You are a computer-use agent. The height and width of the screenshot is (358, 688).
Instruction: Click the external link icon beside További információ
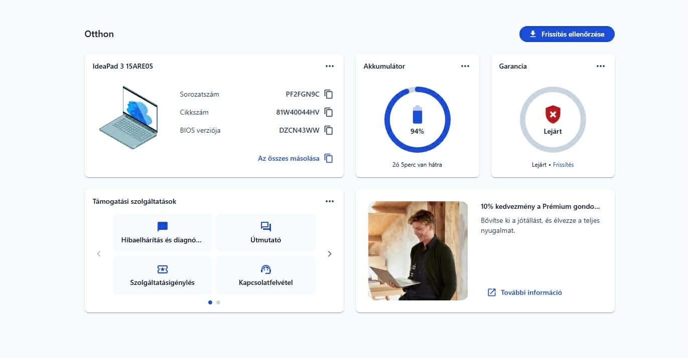point(492,292)
